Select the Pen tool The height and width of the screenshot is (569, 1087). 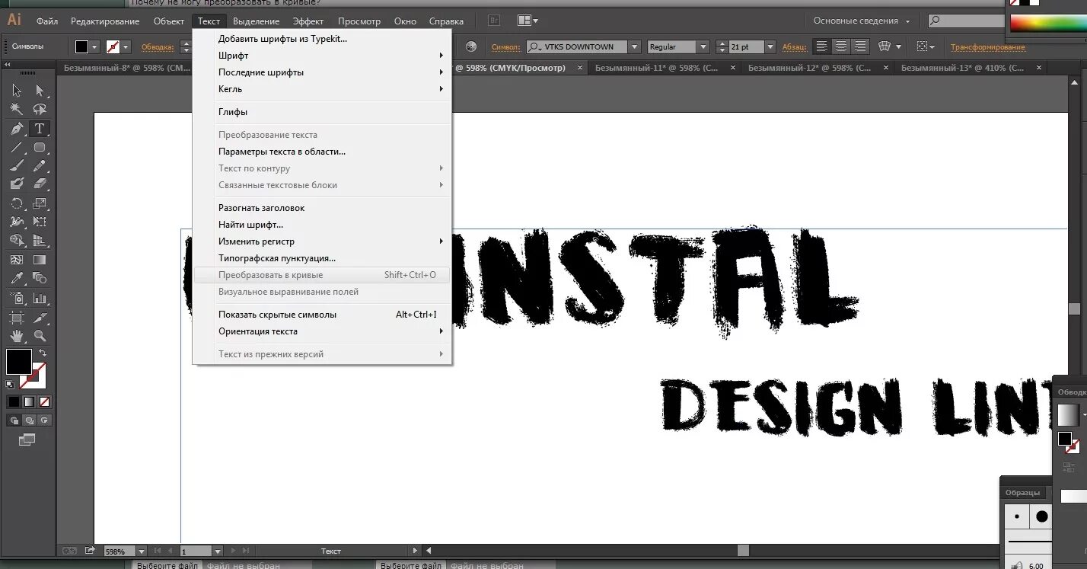click(17, 128)
